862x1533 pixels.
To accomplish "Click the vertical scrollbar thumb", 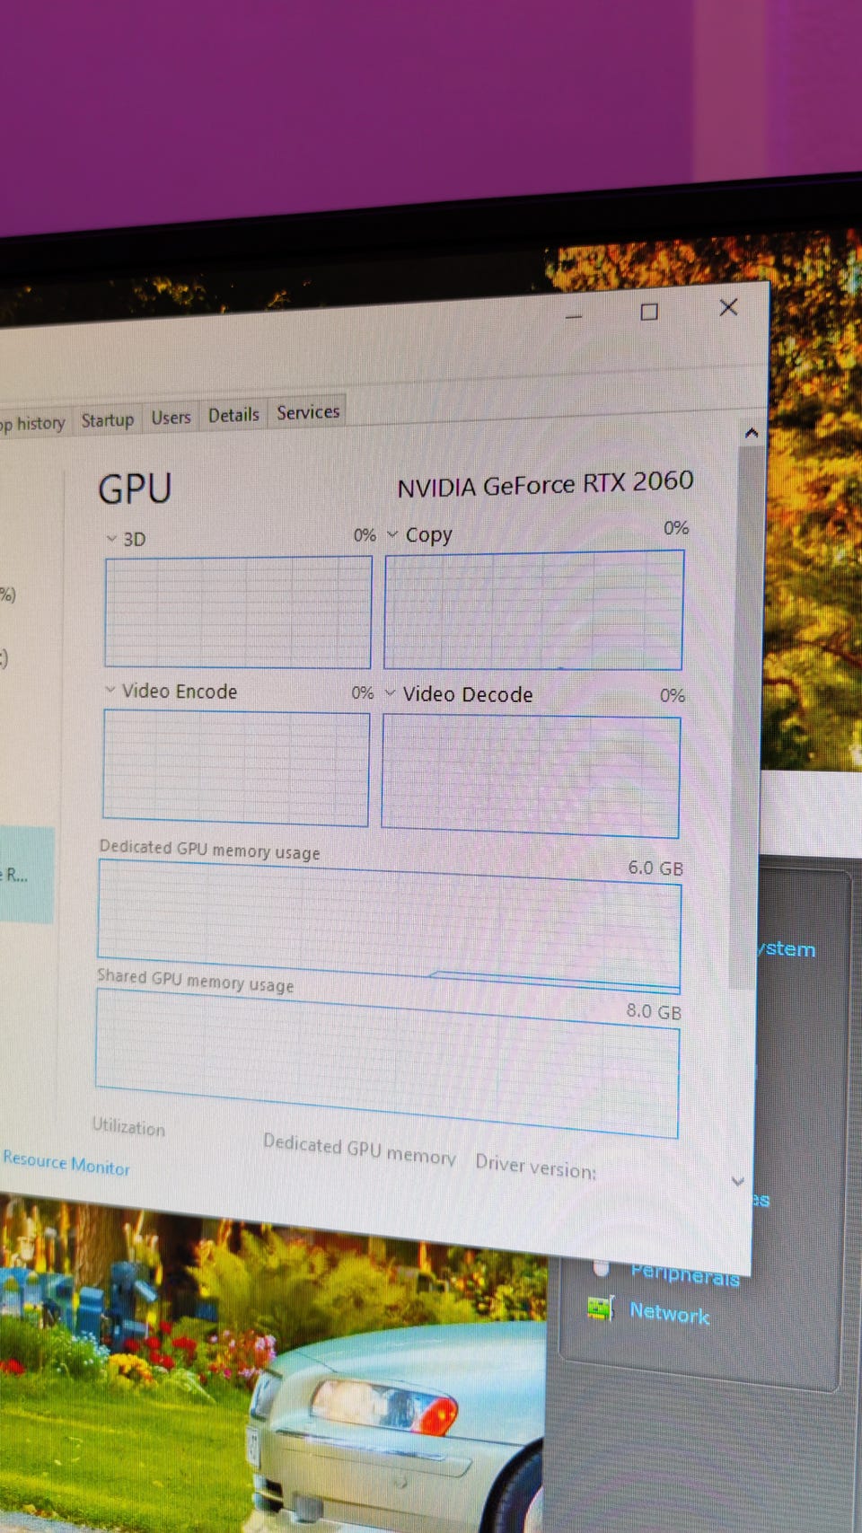I will (747, 717).
